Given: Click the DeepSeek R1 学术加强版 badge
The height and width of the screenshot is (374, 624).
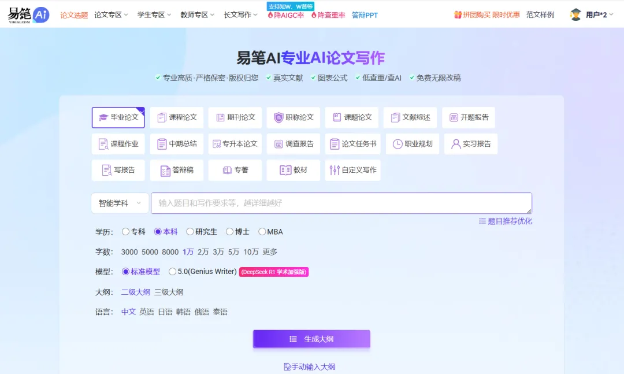Looking at the screenshot, I should 274,272.
